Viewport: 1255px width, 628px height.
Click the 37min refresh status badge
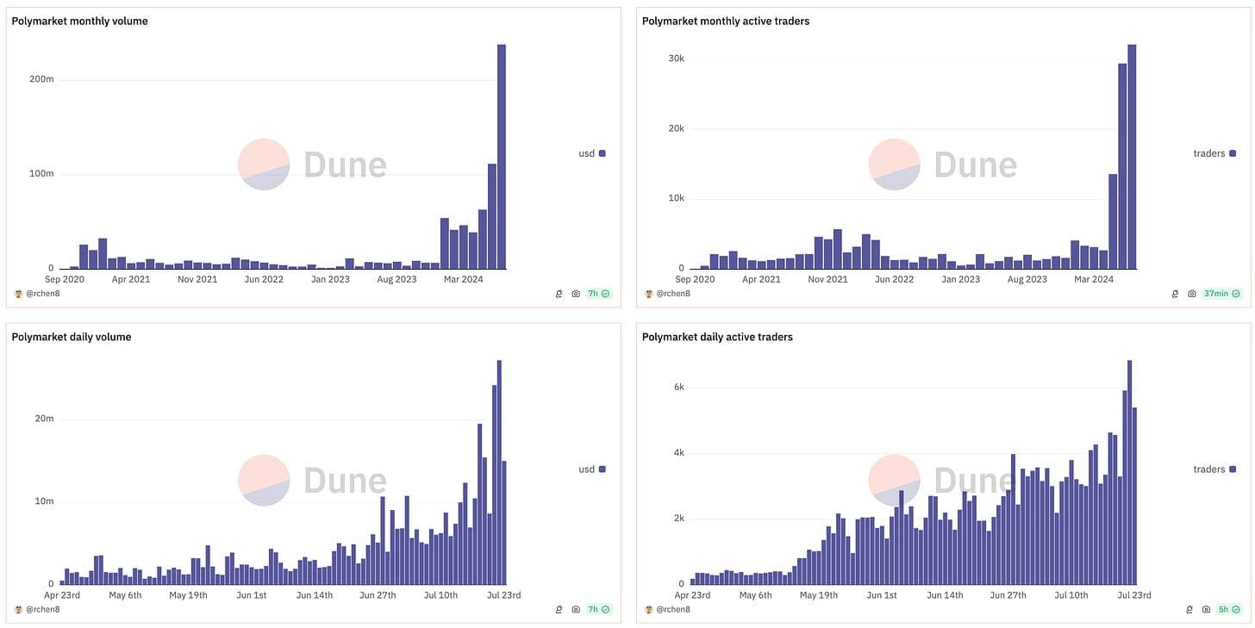(x=1222, y=294)
